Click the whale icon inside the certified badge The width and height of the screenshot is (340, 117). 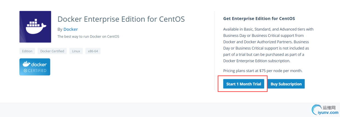coord(27,64)
